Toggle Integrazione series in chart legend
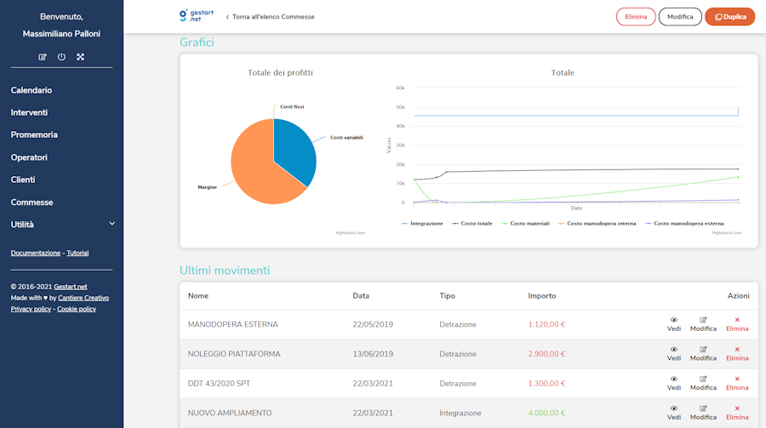766x428 pixels. pos(426,223)
